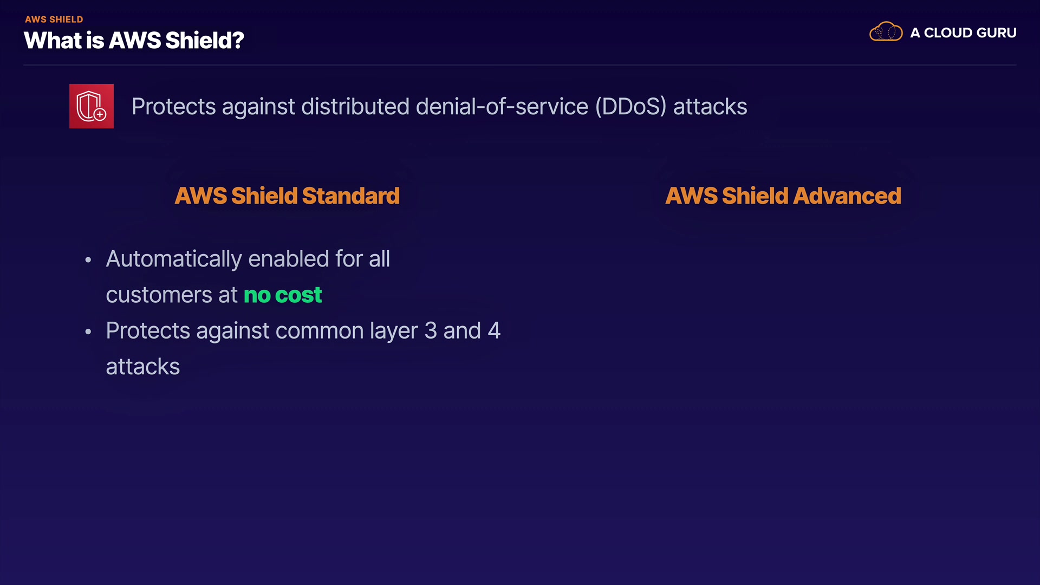Viewport: 1040px width, 585px height.
Task: Click the A Cloud Guru cloud logo
Action: (886, 32)
